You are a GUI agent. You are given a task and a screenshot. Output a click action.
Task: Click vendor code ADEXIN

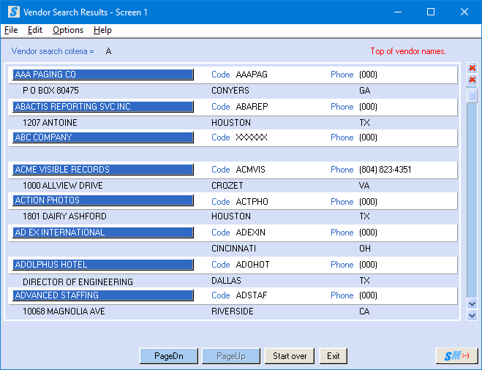tap(251, 233)
